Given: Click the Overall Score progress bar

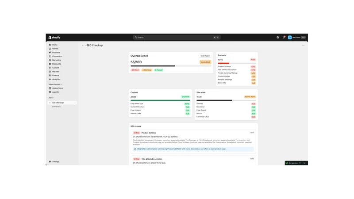Looking at the screenshot, I should tap(171, 66).
